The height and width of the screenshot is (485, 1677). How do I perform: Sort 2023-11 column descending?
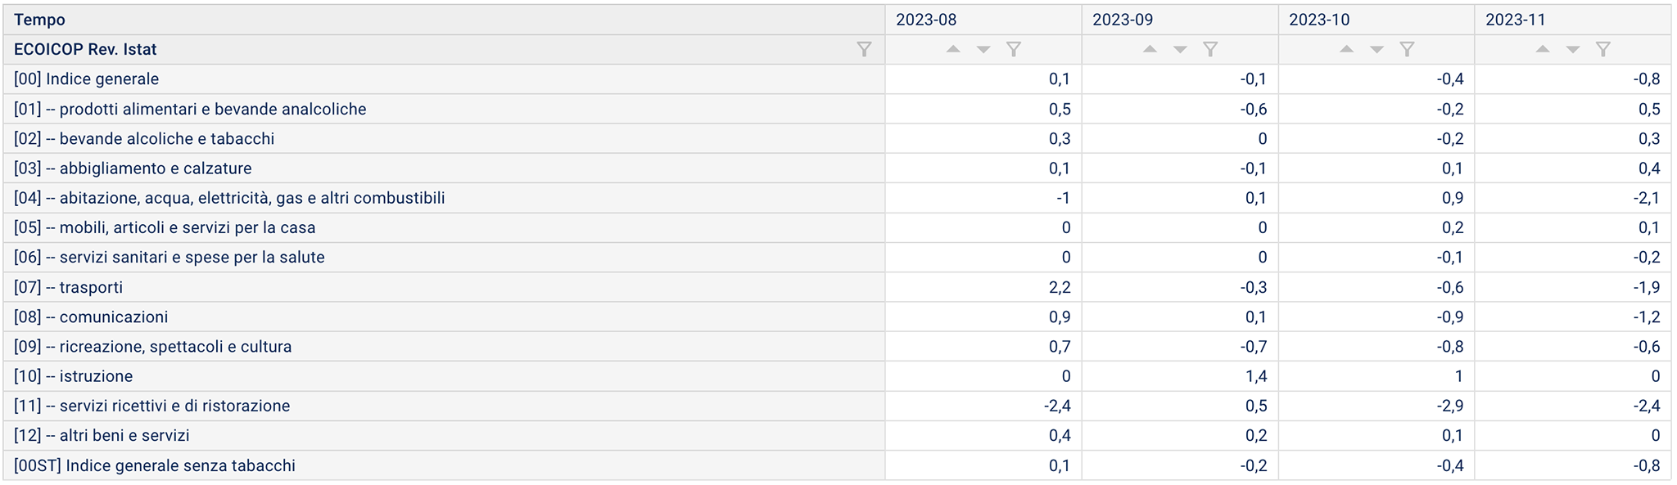1573,50
